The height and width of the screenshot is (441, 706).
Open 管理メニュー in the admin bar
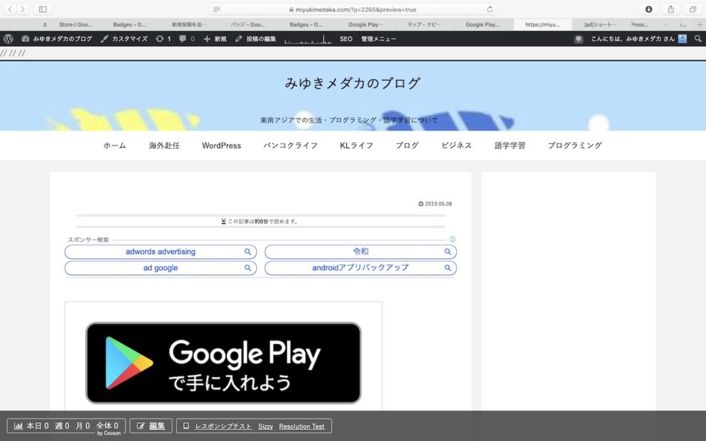379,39
